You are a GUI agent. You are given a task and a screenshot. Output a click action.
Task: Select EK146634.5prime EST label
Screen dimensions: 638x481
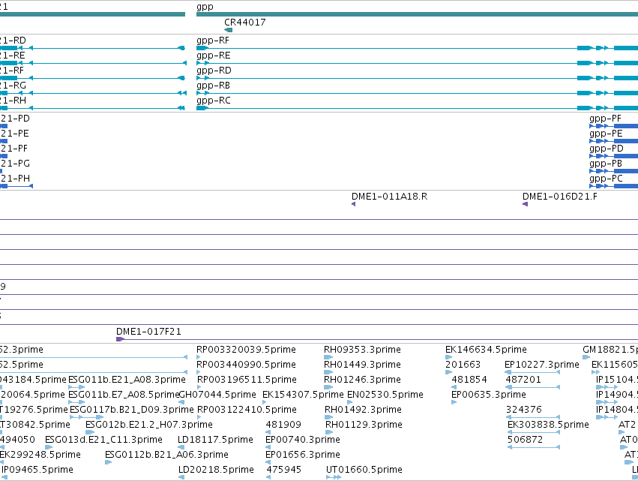point(486,350)
